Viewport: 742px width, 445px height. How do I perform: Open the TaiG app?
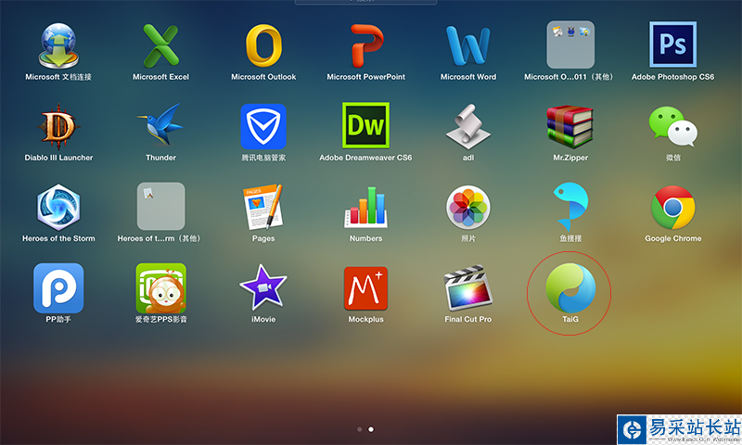click(x=570, y=288)
